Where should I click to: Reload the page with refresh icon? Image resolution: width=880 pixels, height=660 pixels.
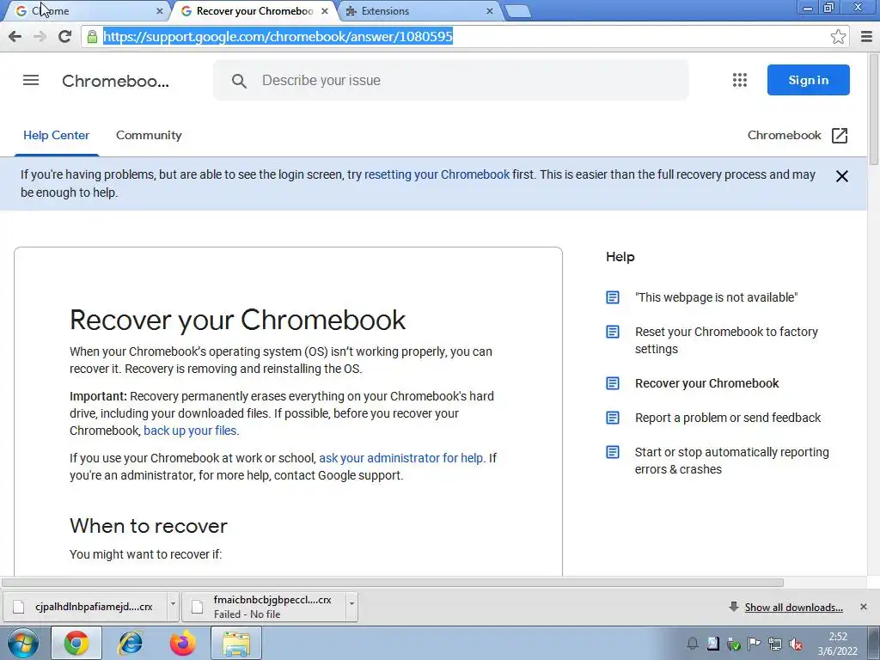click(64, 36)
